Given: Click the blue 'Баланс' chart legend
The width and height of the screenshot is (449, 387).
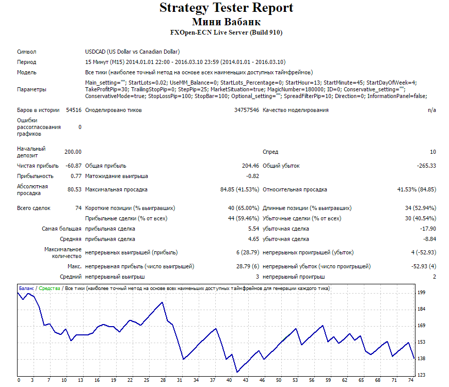Looking at the screenshot, I should click(26, 288).
